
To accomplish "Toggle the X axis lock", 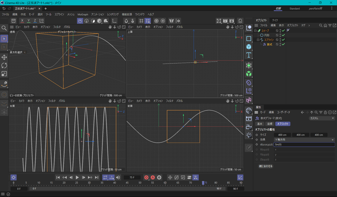I will click(x=22, y=21).
